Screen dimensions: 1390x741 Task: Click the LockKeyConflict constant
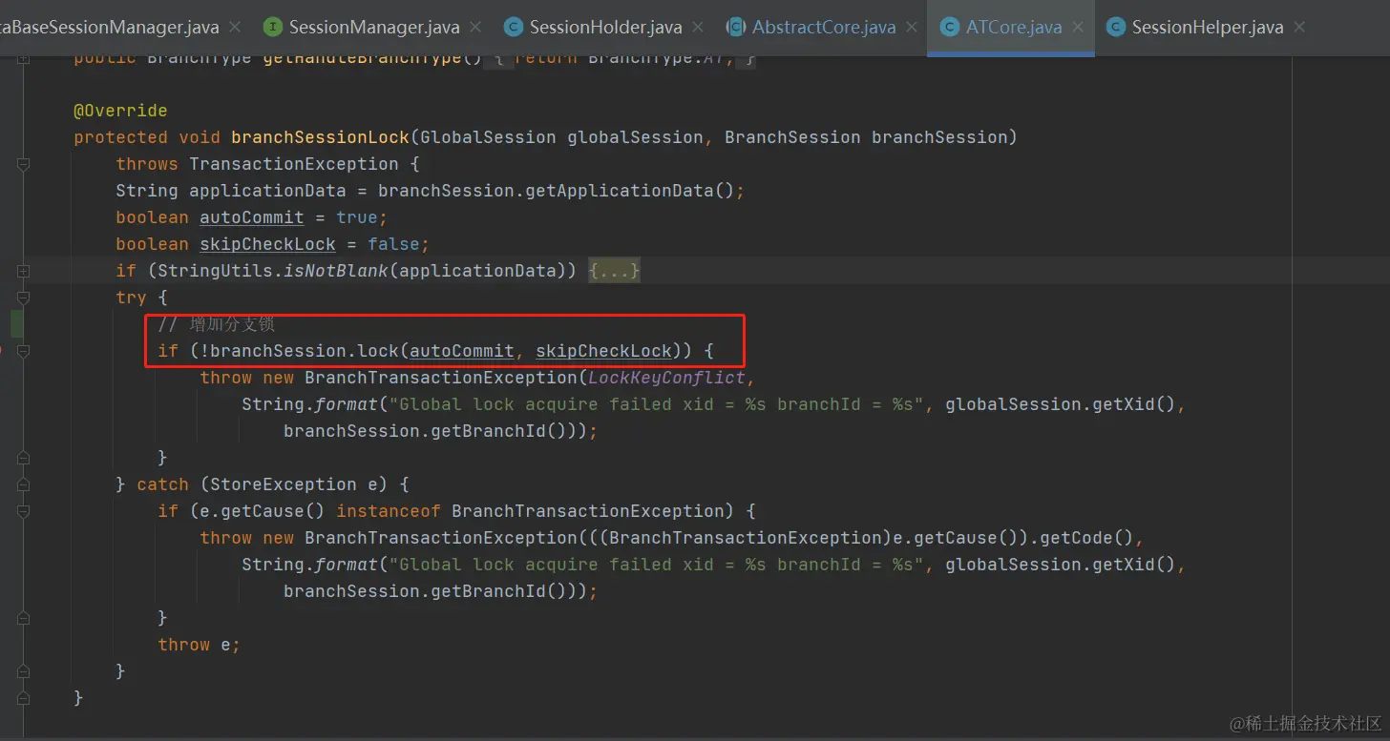click(x=666, y=378)
